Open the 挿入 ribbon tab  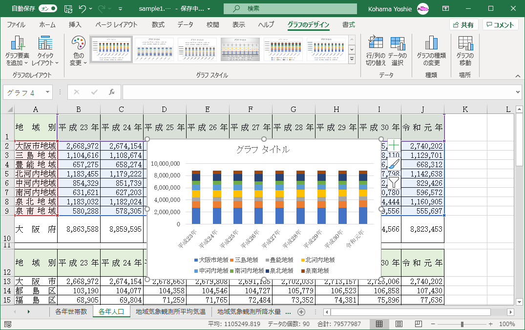[75, 25]
